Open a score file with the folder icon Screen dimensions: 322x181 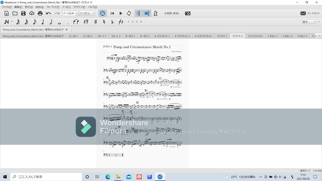15,13
